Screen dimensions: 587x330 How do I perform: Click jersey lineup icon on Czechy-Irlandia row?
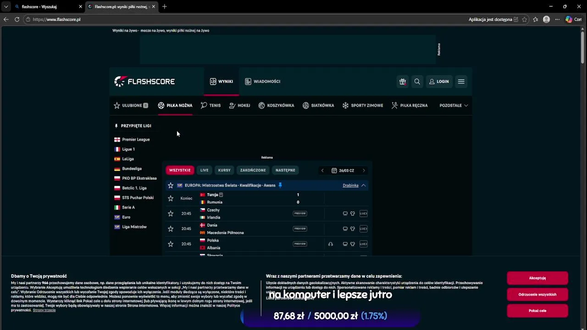(353, 214)
